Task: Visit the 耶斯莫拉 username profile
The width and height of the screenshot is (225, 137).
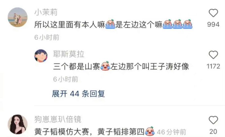Action: tap(69, 54)
